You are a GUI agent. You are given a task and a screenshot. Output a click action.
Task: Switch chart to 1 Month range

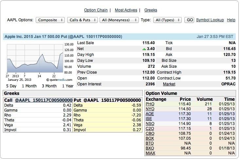pos(29,86)
